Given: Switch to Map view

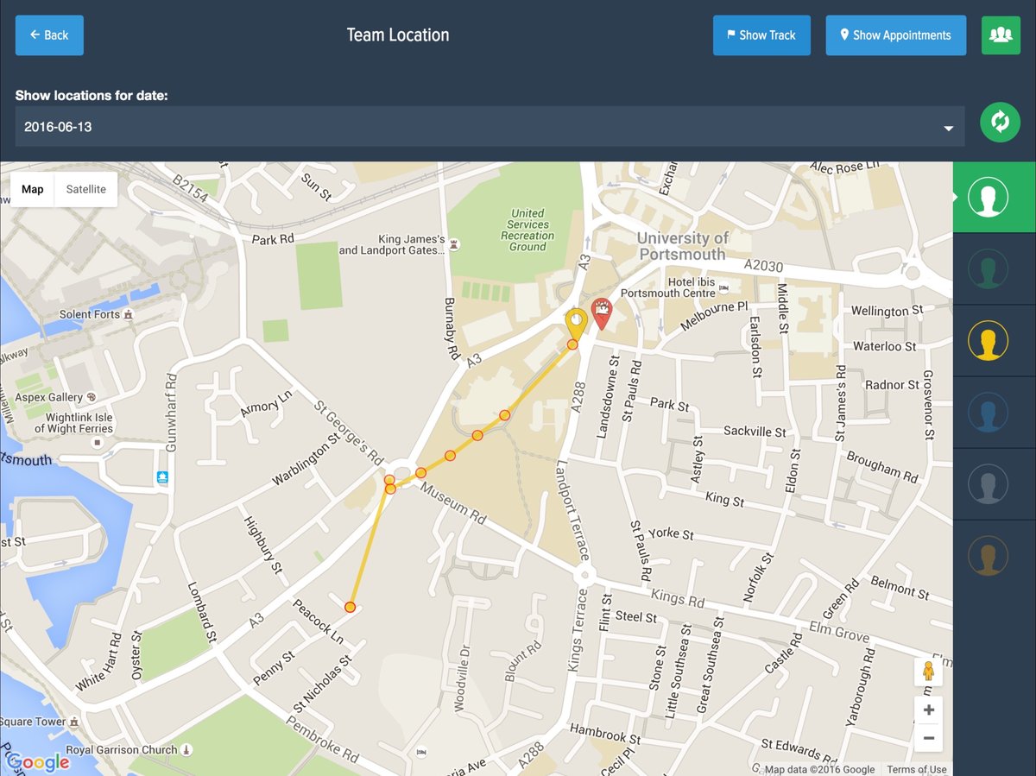Looking at the screenshot, I should (x=32, y=189).
